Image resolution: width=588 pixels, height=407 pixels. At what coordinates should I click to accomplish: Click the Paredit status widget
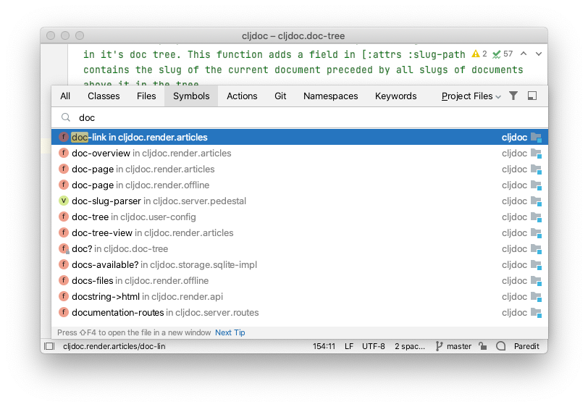(526, 346)
